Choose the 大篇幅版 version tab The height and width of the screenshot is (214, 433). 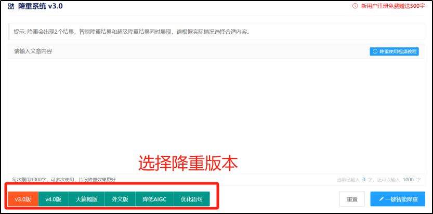coord(87,199)
